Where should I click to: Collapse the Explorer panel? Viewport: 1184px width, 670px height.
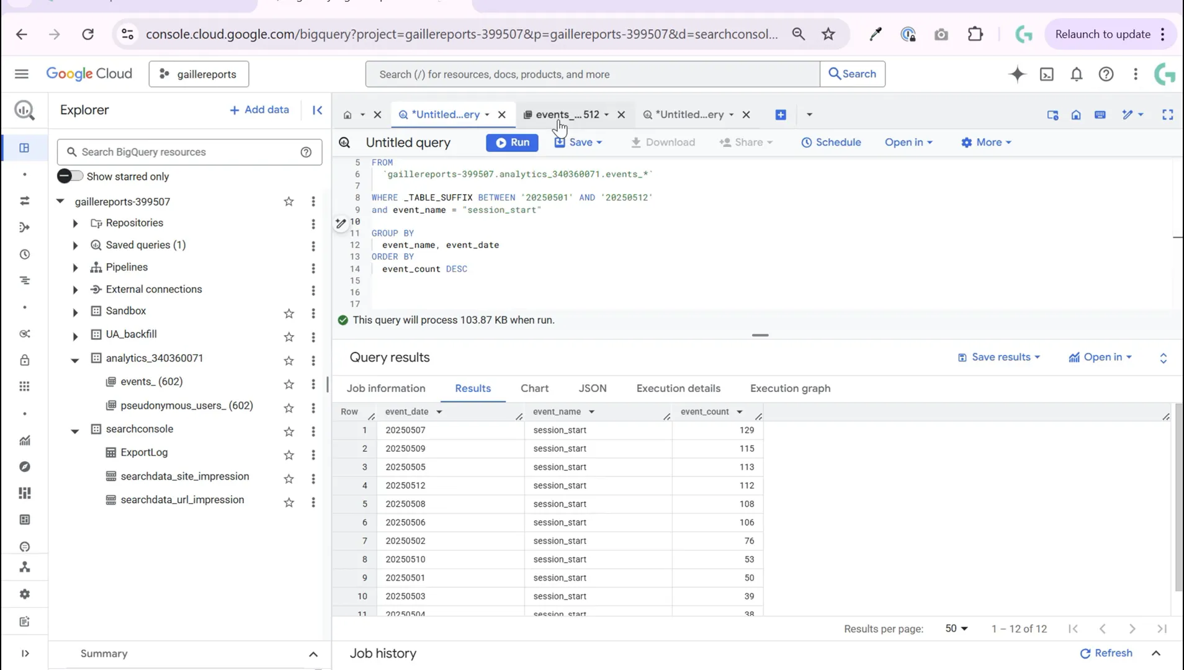[x=317, y=110]
